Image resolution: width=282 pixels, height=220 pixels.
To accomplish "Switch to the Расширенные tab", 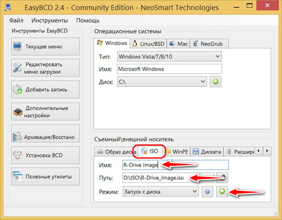I will [x=239, y=152].
